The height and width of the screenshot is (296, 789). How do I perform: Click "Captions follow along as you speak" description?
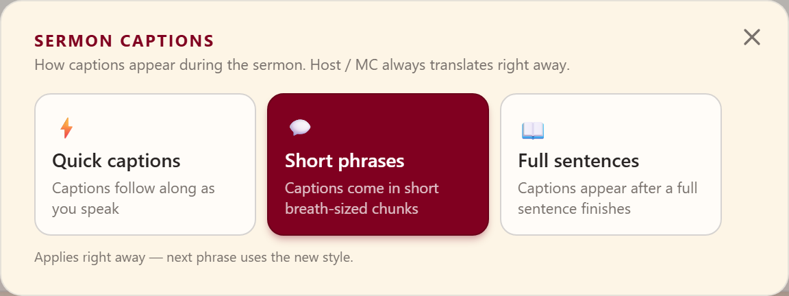click(134, 198)
